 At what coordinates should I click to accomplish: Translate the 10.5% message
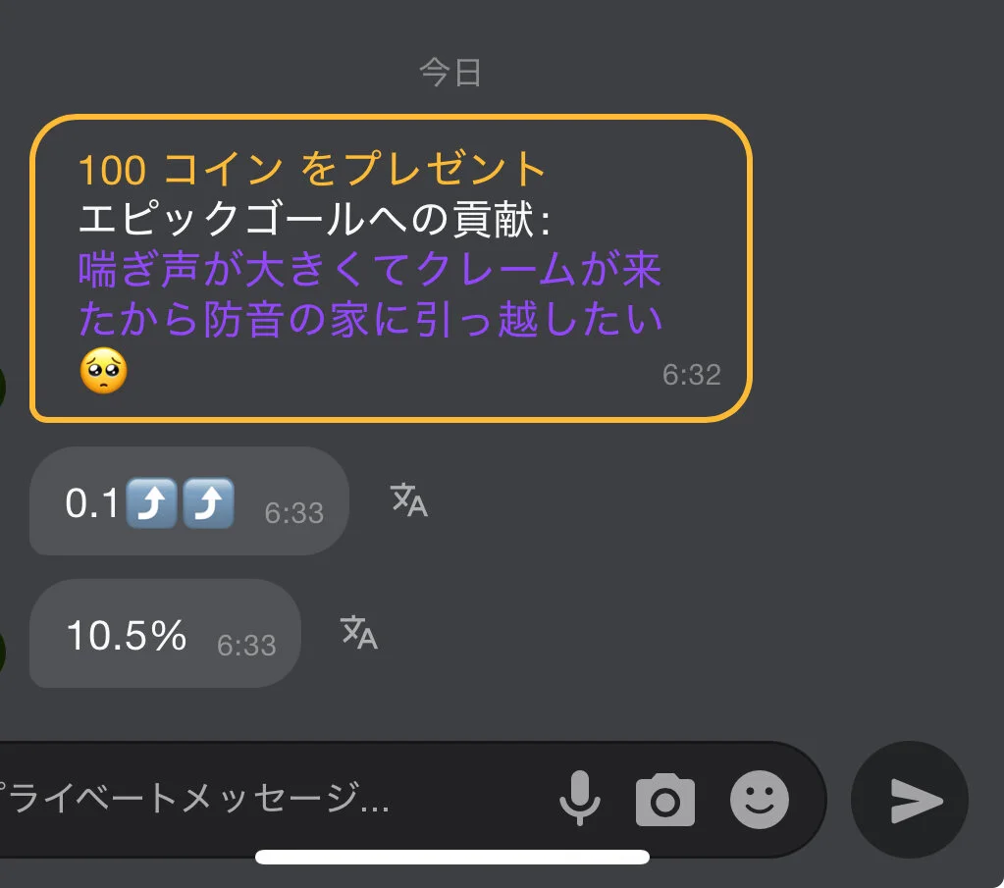(359, 633)
